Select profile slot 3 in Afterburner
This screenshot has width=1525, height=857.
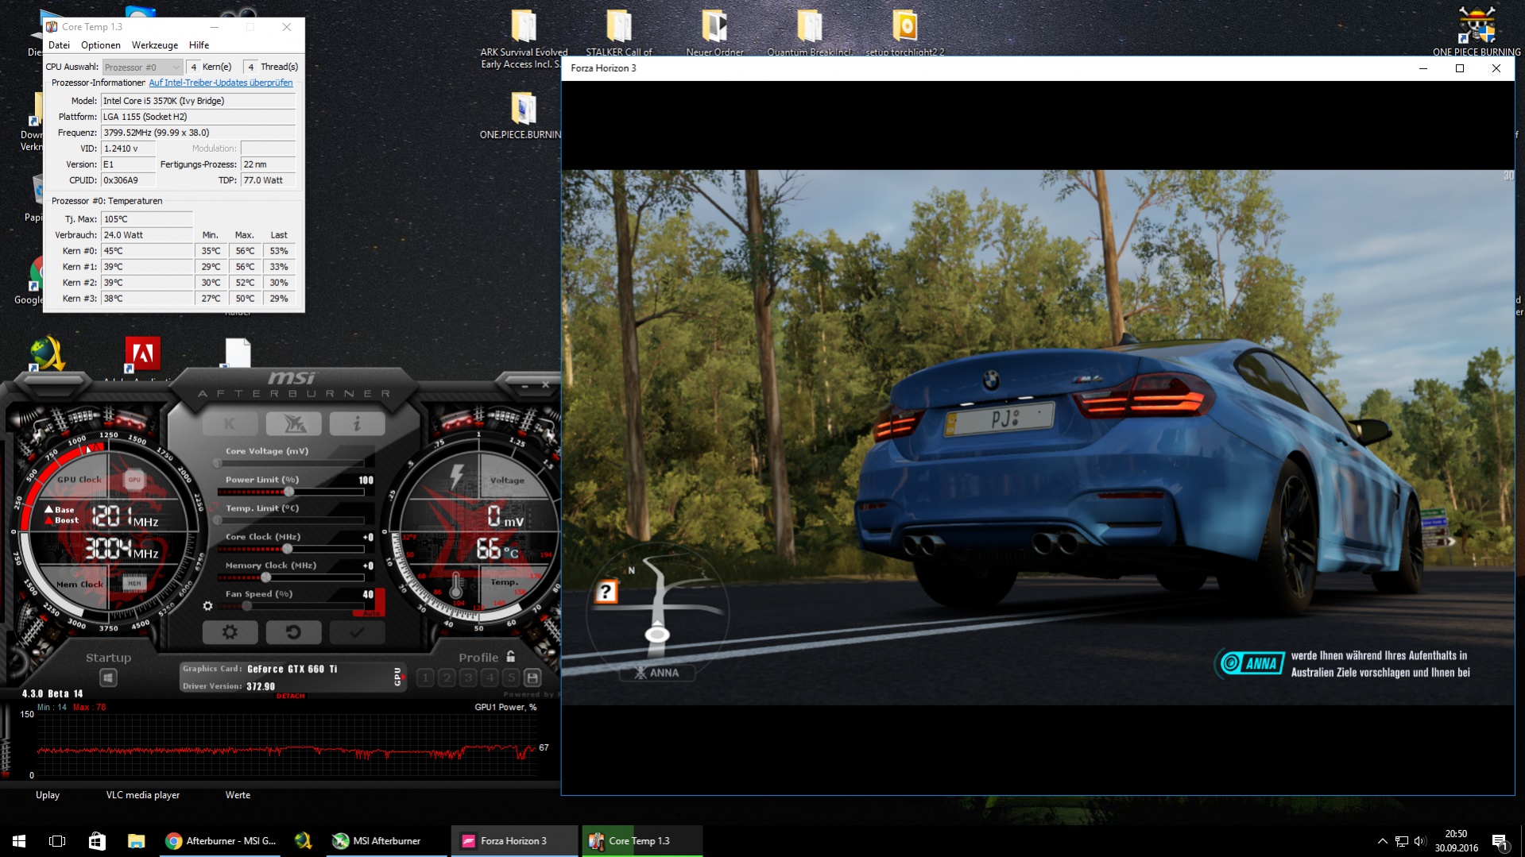point(468,677)
